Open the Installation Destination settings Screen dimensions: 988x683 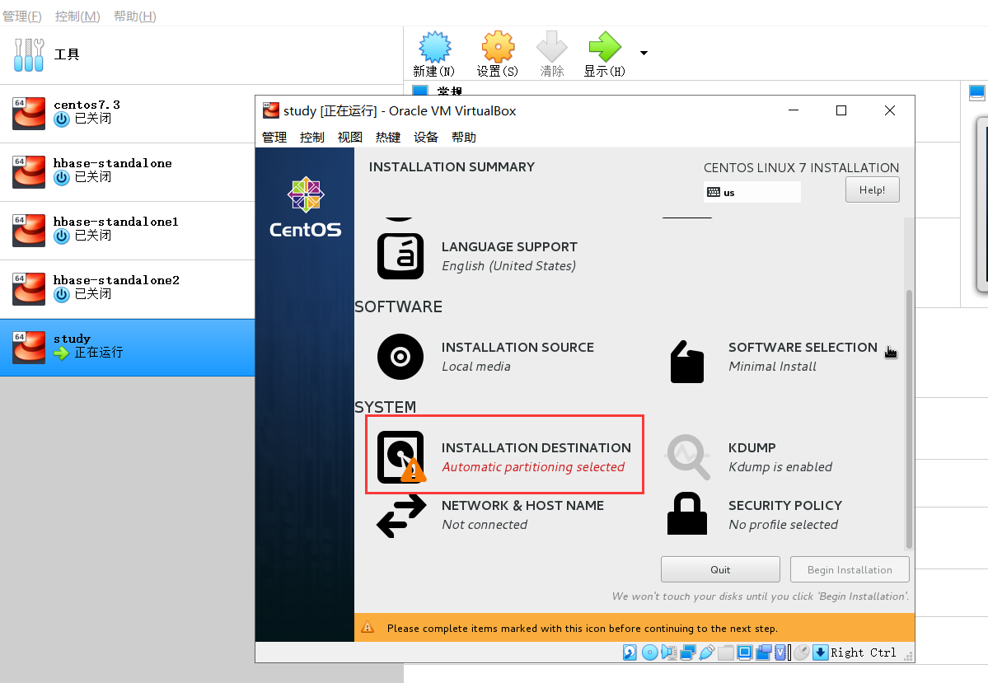(x=504, y=455)
